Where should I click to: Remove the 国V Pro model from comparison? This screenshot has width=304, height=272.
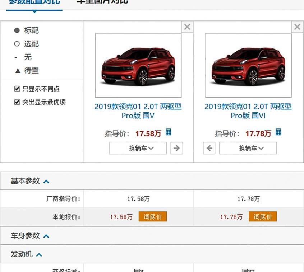coord(187,27)
